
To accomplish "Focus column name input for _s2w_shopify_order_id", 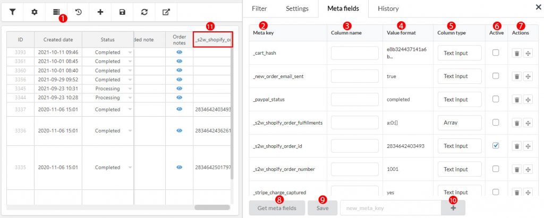I will coord(354,146).
